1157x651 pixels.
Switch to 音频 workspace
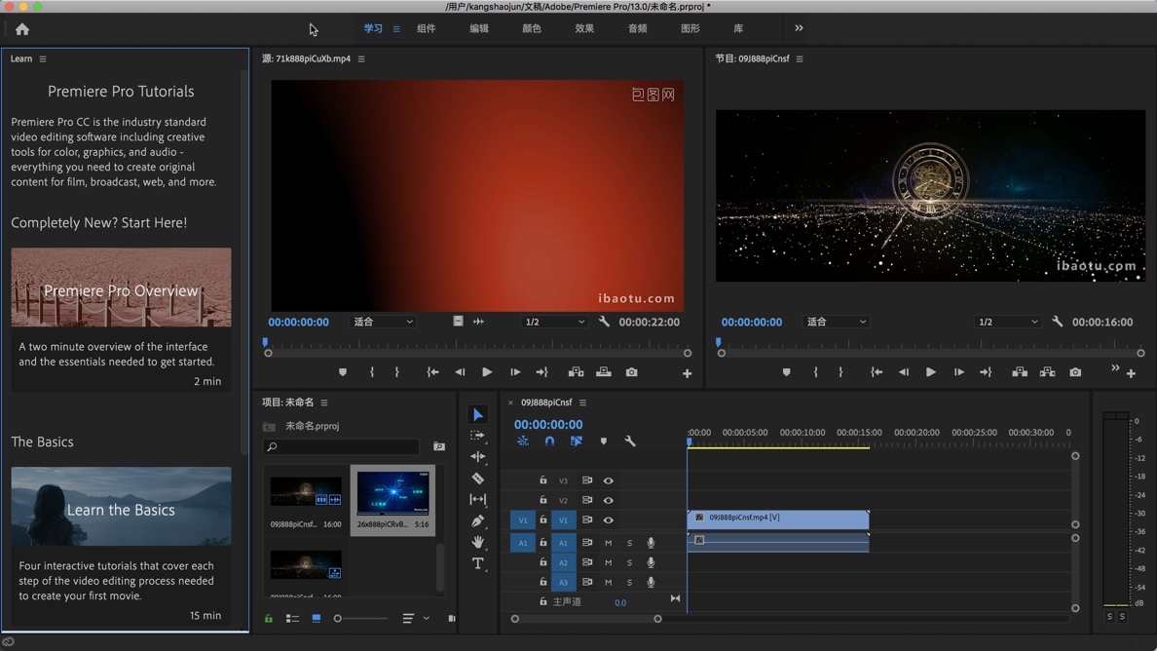(x=638, y=28)
